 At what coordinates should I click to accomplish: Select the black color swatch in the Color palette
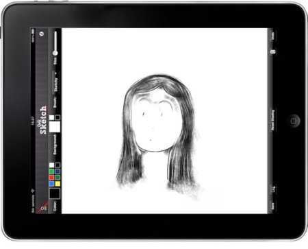pyautogui.click(x=57, y=165)
